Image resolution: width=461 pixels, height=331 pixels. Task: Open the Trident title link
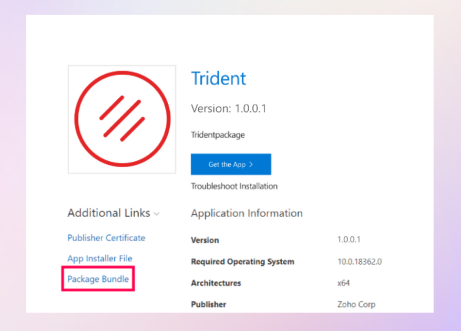[219, 78]
